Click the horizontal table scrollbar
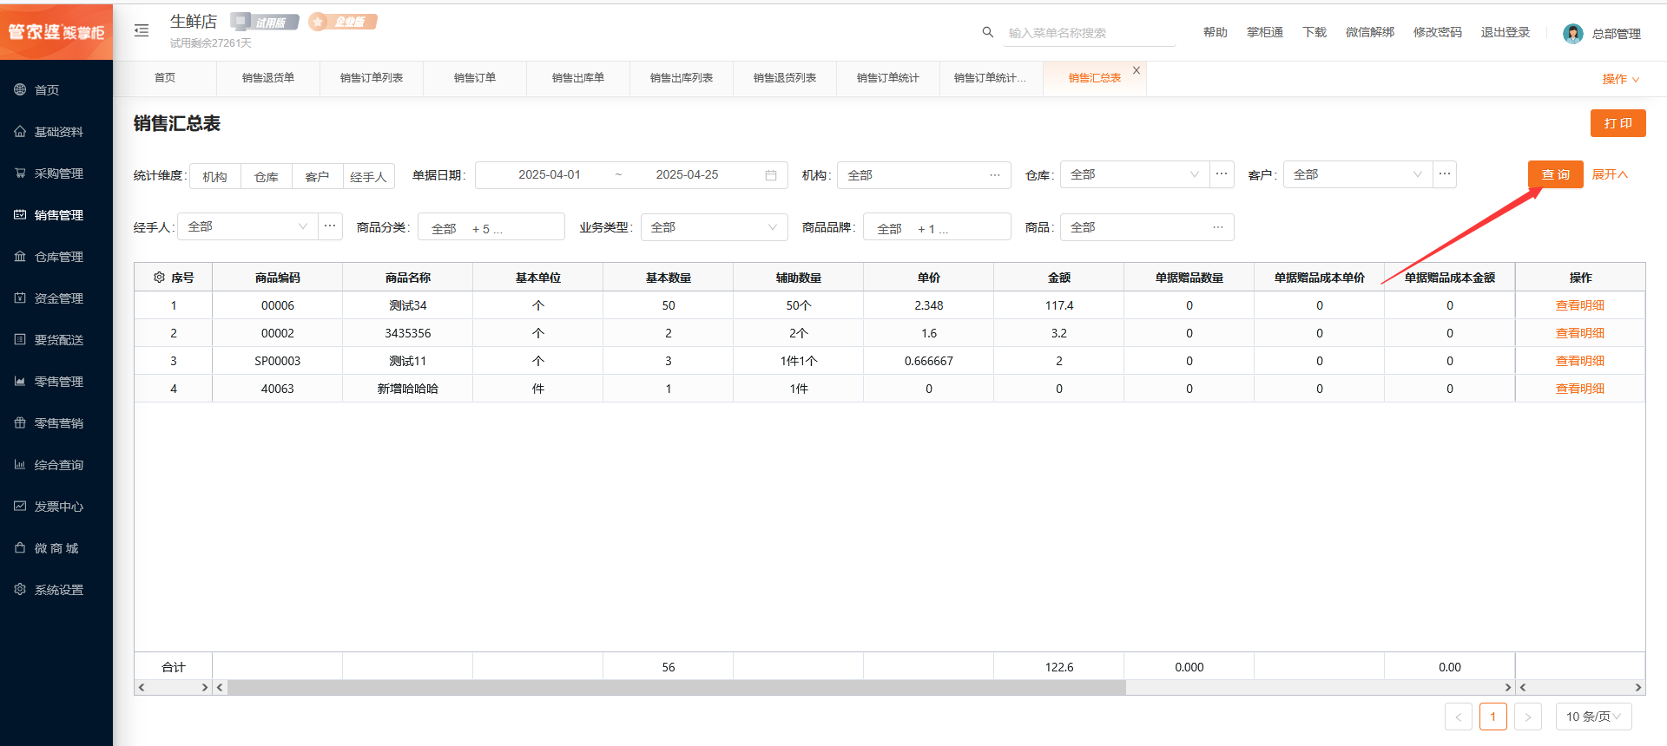The width and height of the screenshot is (1667, 746). (676, 687)
